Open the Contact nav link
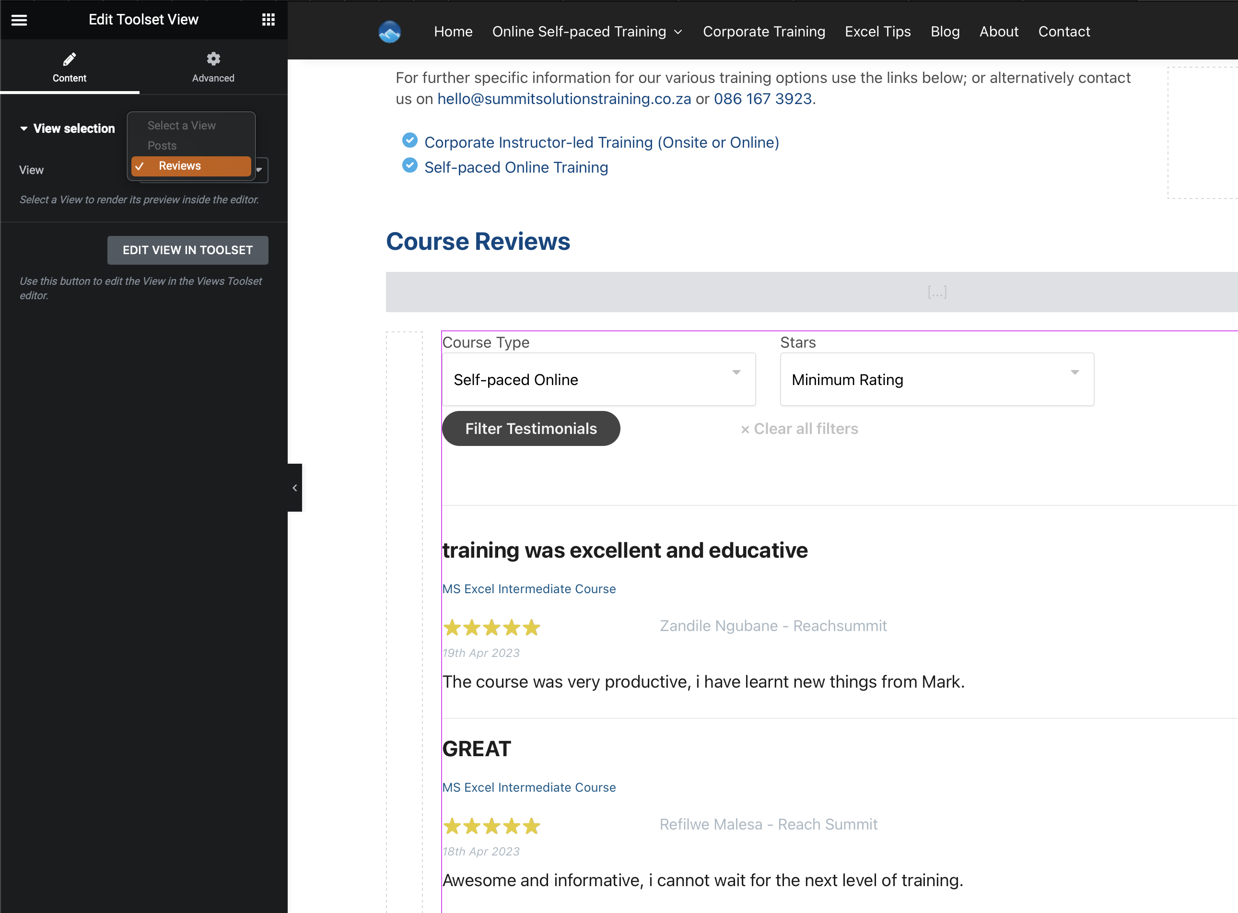Viewport: 1238px width, 913px height. [x=1064, y=32]
